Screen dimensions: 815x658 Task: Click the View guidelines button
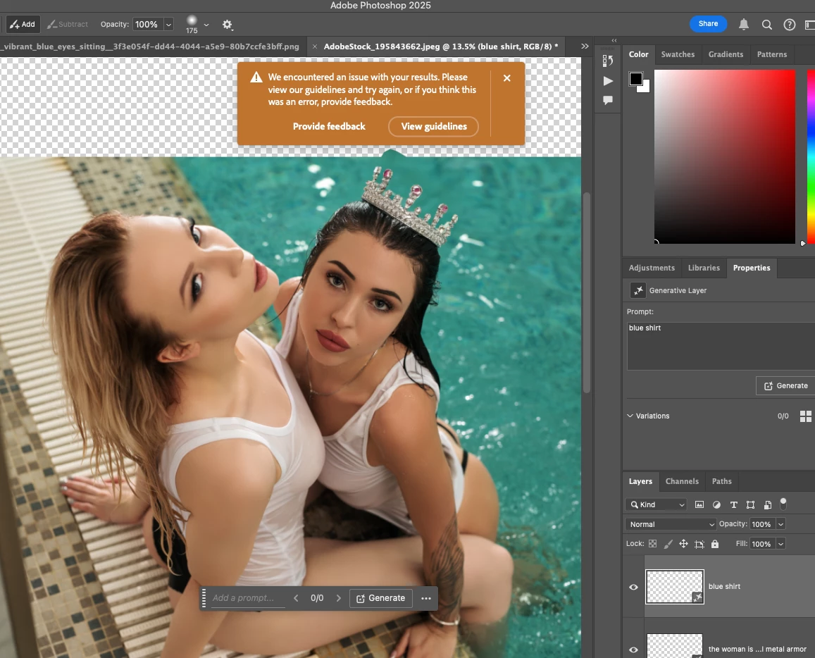pyautogui.click(x=433, y=126)
